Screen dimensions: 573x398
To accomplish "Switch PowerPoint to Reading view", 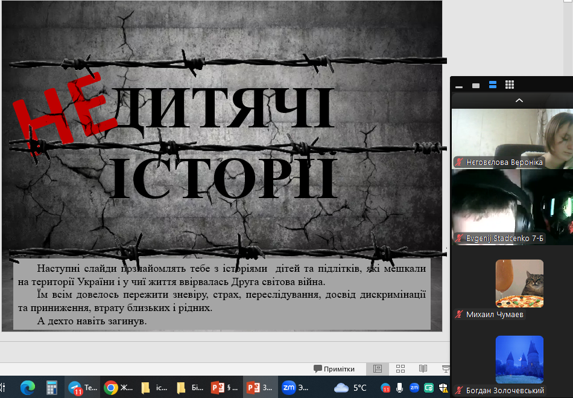I will coord(423,369).
